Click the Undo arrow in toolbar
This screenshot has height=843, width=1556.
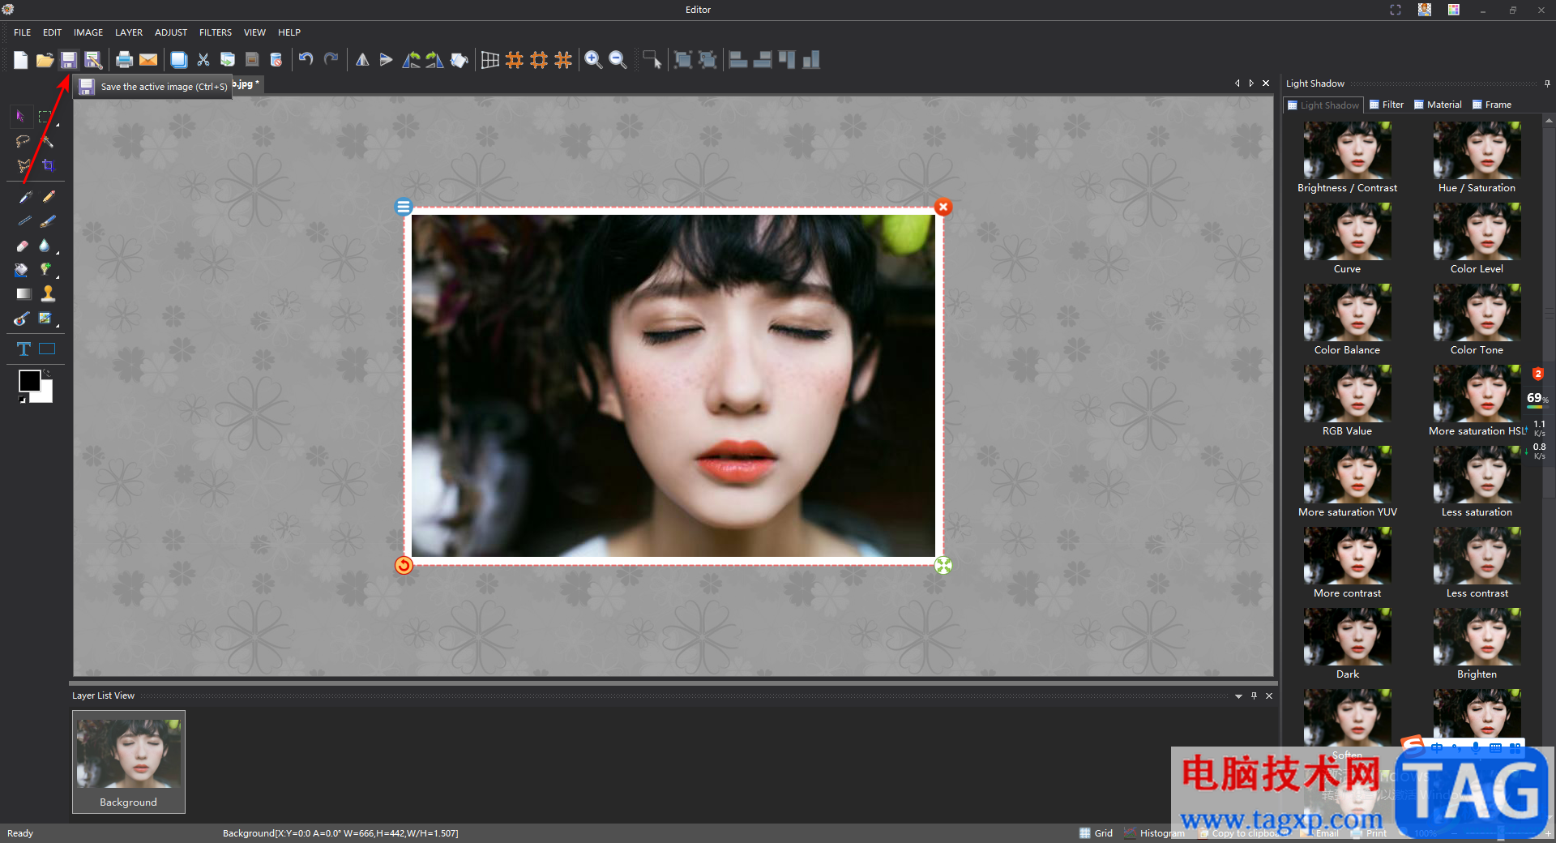click(306, 59)
